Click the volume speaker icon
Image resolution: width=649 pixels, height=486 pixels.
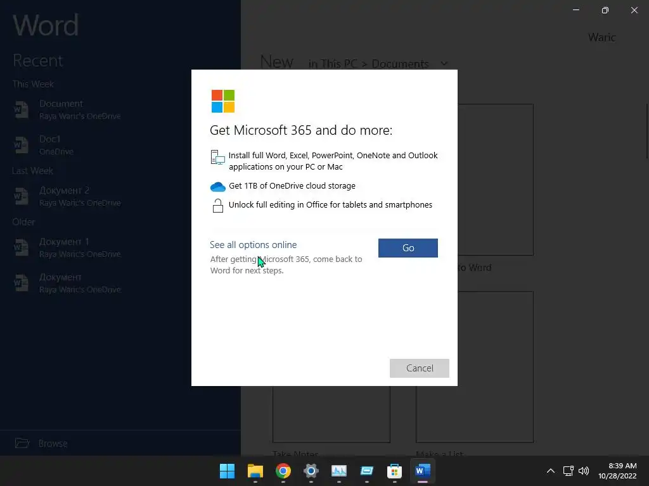(x=584, y=471)
